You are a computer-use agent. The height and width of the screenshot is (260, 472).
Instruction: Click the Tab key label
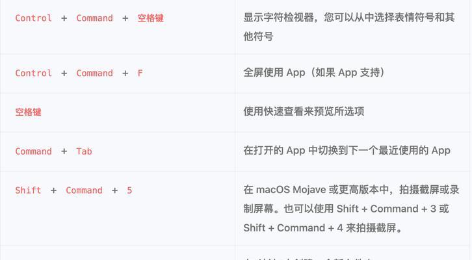pyautogui.click(x=84, y=151)
